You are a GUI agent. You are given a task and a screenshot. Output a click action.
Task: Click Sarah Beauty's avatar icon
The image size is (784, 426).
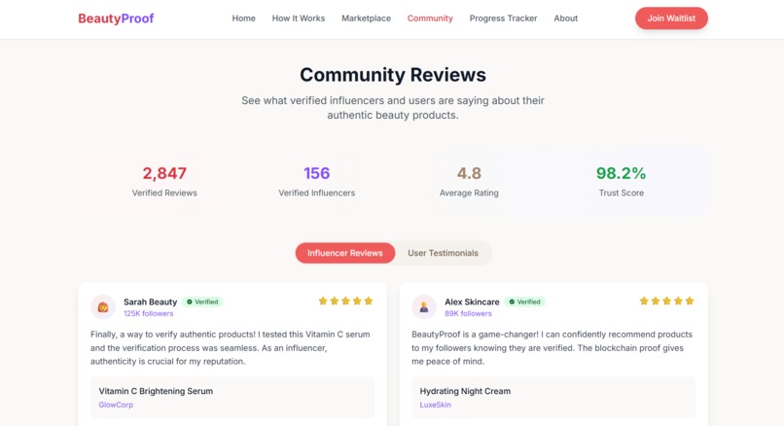tap(103, 307)
